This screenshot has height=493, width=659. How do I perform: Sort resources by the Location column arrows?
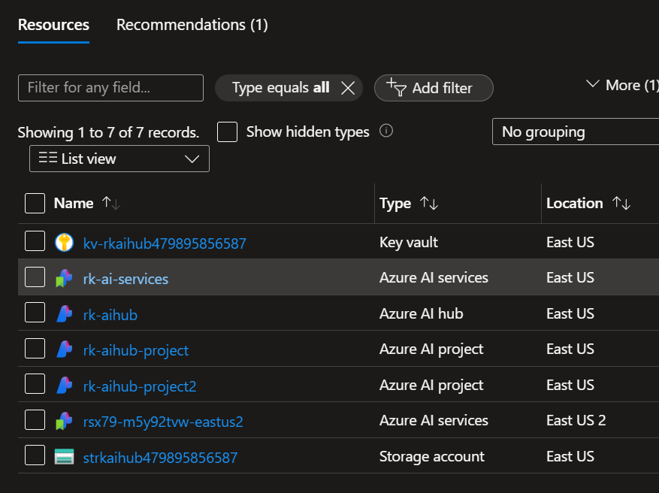pos(621,203)
